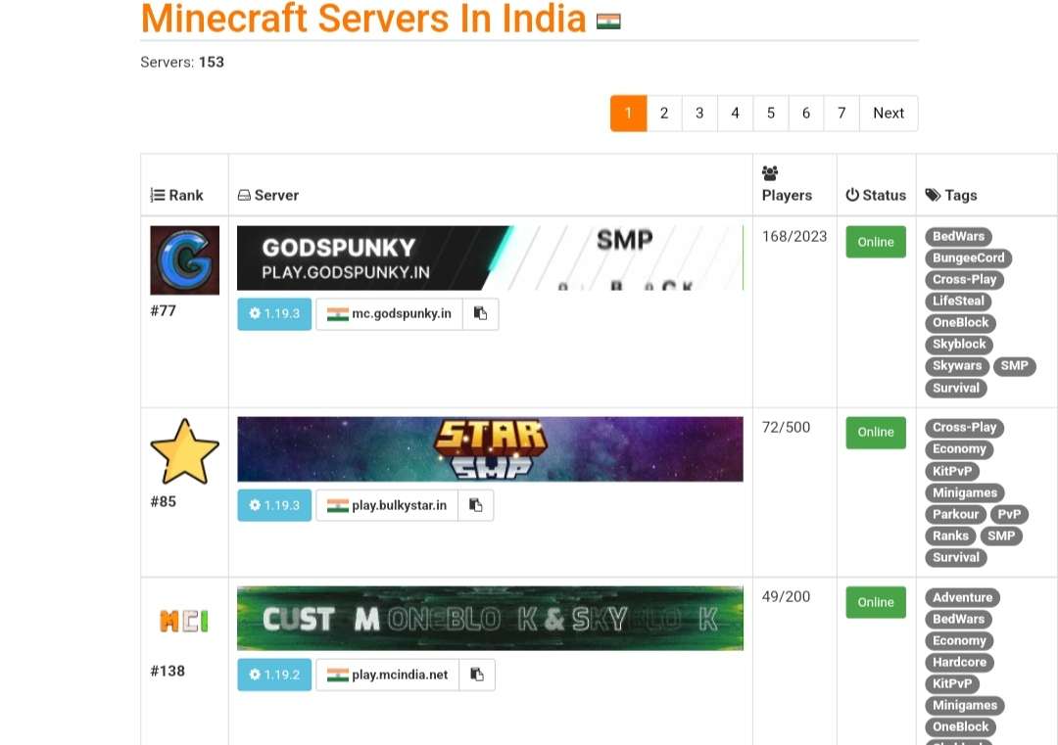Select the 1.19.3 version badge for GodsPunky
The height and width of the screenshot is (745, 1058).
tap(274, 314)
